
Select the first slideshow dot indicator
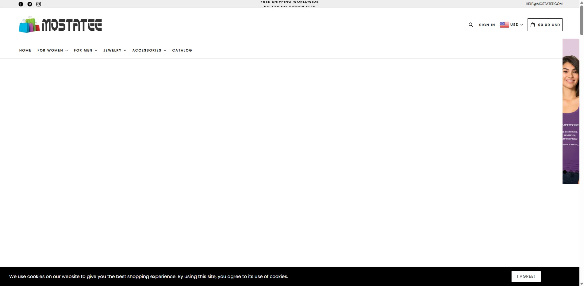(x=565, y=172)
